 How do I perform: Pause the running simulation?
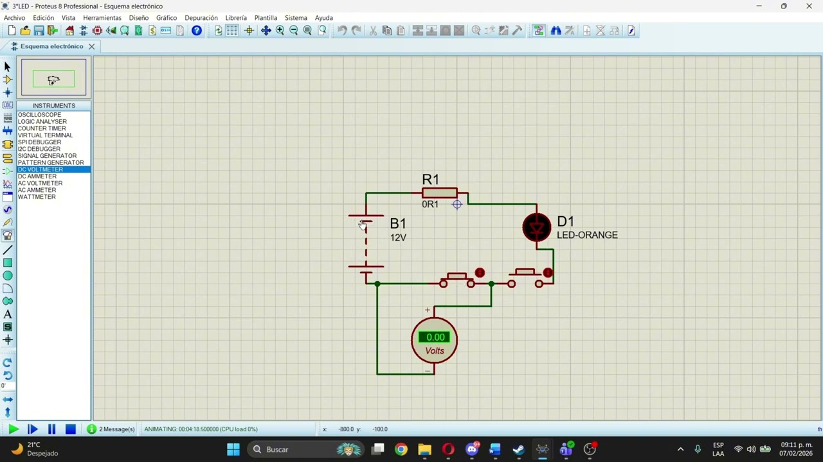[x=51, y=429]
